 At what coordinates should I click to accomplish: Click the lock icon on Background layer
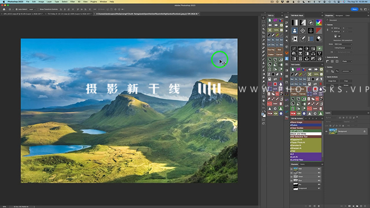(x=364, y=131)
